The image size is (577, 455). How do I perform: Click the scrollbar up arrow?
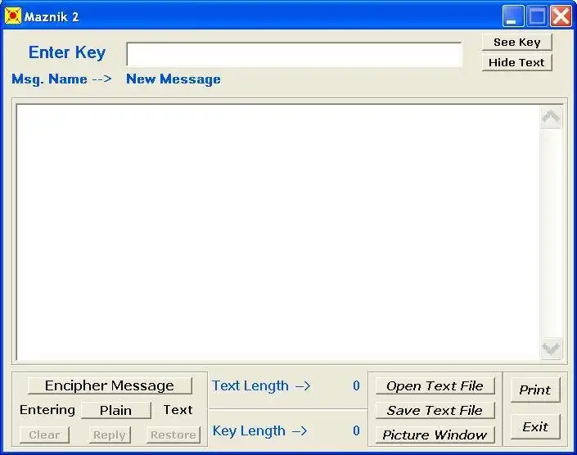coord(551,117)
